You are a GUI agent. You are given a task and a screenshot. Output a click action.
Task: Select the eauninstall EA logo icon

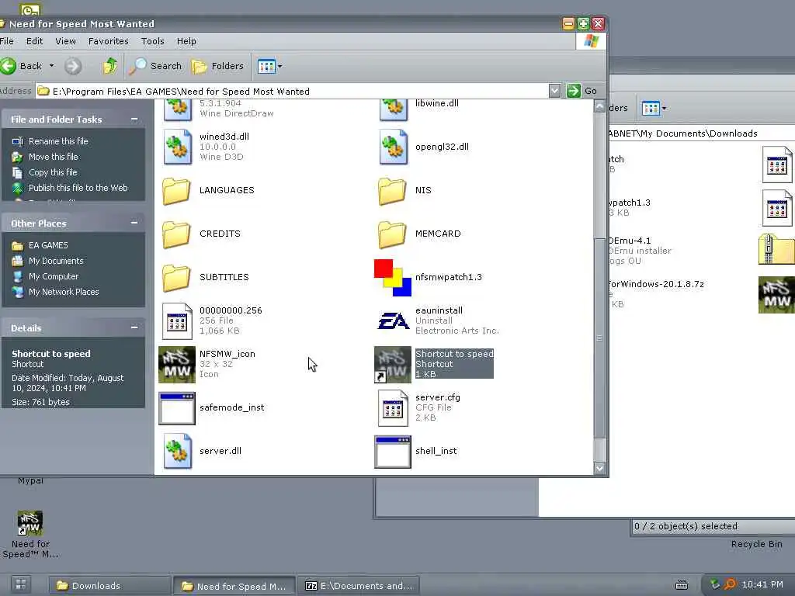(393, 321)
